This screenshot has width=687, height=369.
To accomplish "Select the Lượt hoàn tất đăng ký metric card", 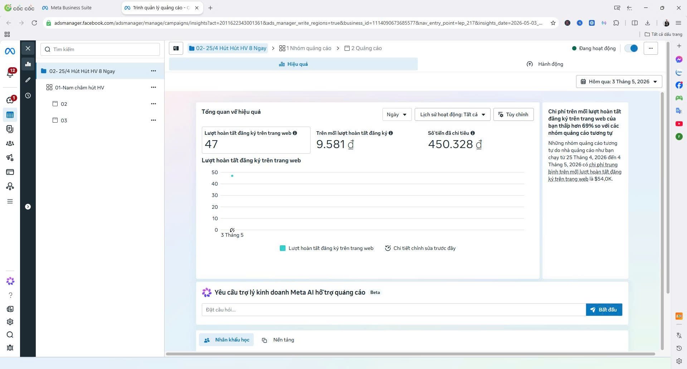I will [x=256, y=140].
